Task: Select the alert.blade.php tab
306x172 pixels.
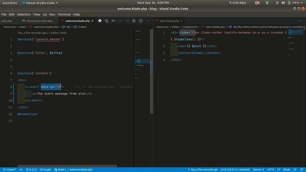Action: coord(169,21)
